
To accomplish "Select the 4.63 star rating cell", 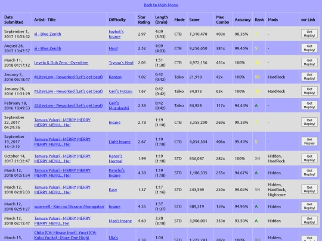I will pyautogui.click(x=144, y=221).
